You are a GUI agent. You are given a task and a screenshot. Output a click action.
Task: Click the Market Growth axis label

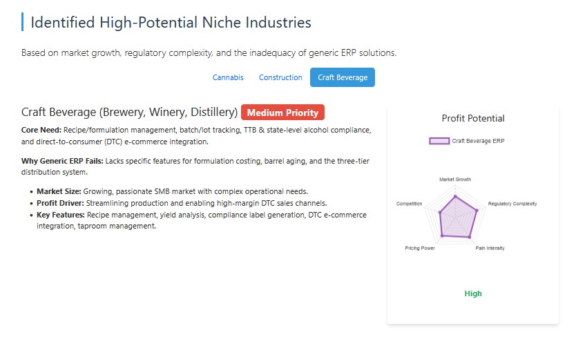tap(455, 180)
